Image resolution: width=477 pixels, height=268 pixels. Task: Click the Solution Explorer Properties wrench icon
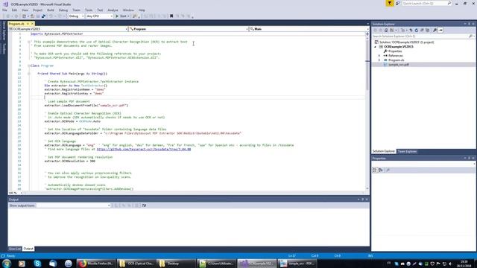(435, 30)
